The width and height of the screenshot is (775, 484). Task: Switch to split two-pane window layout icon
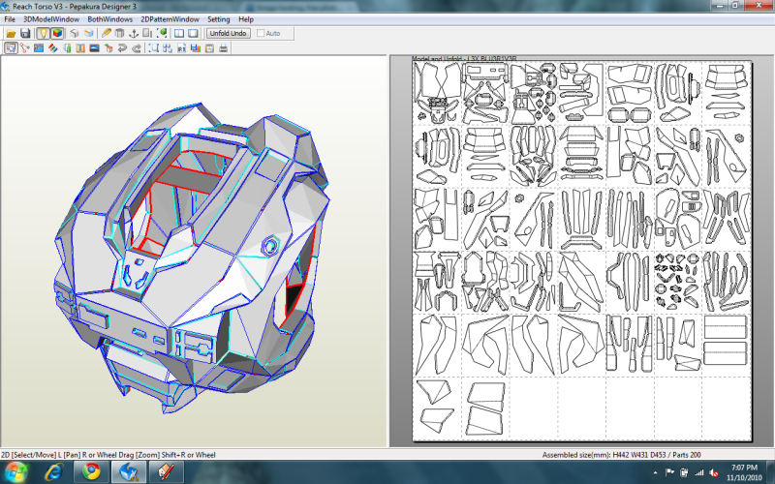179,34
